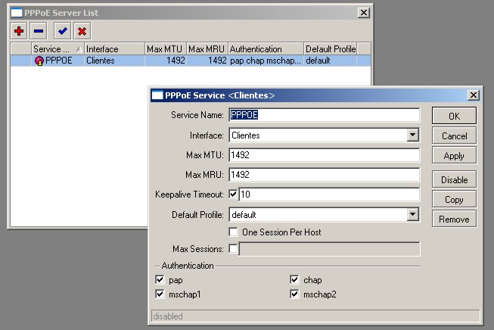The height and width of the screenshot is (330, 494).
Task: Sort by Max MTU column header
Action: (x=166, y=49)
